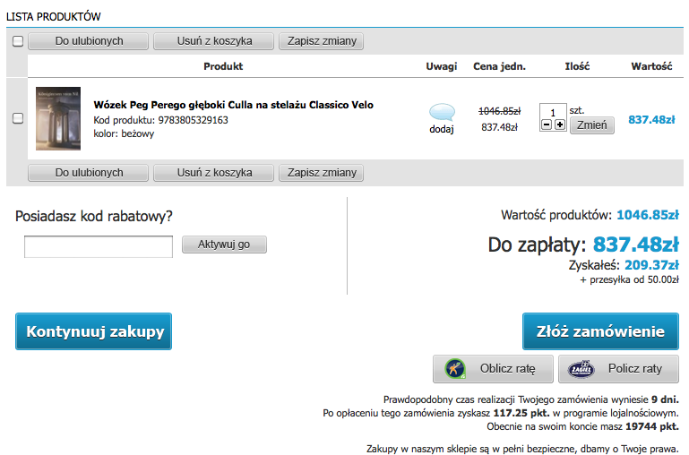This screenshot has width=689, height=455.
Task: Click the bottom Do ulubionych button
Action: pos(89,173)
